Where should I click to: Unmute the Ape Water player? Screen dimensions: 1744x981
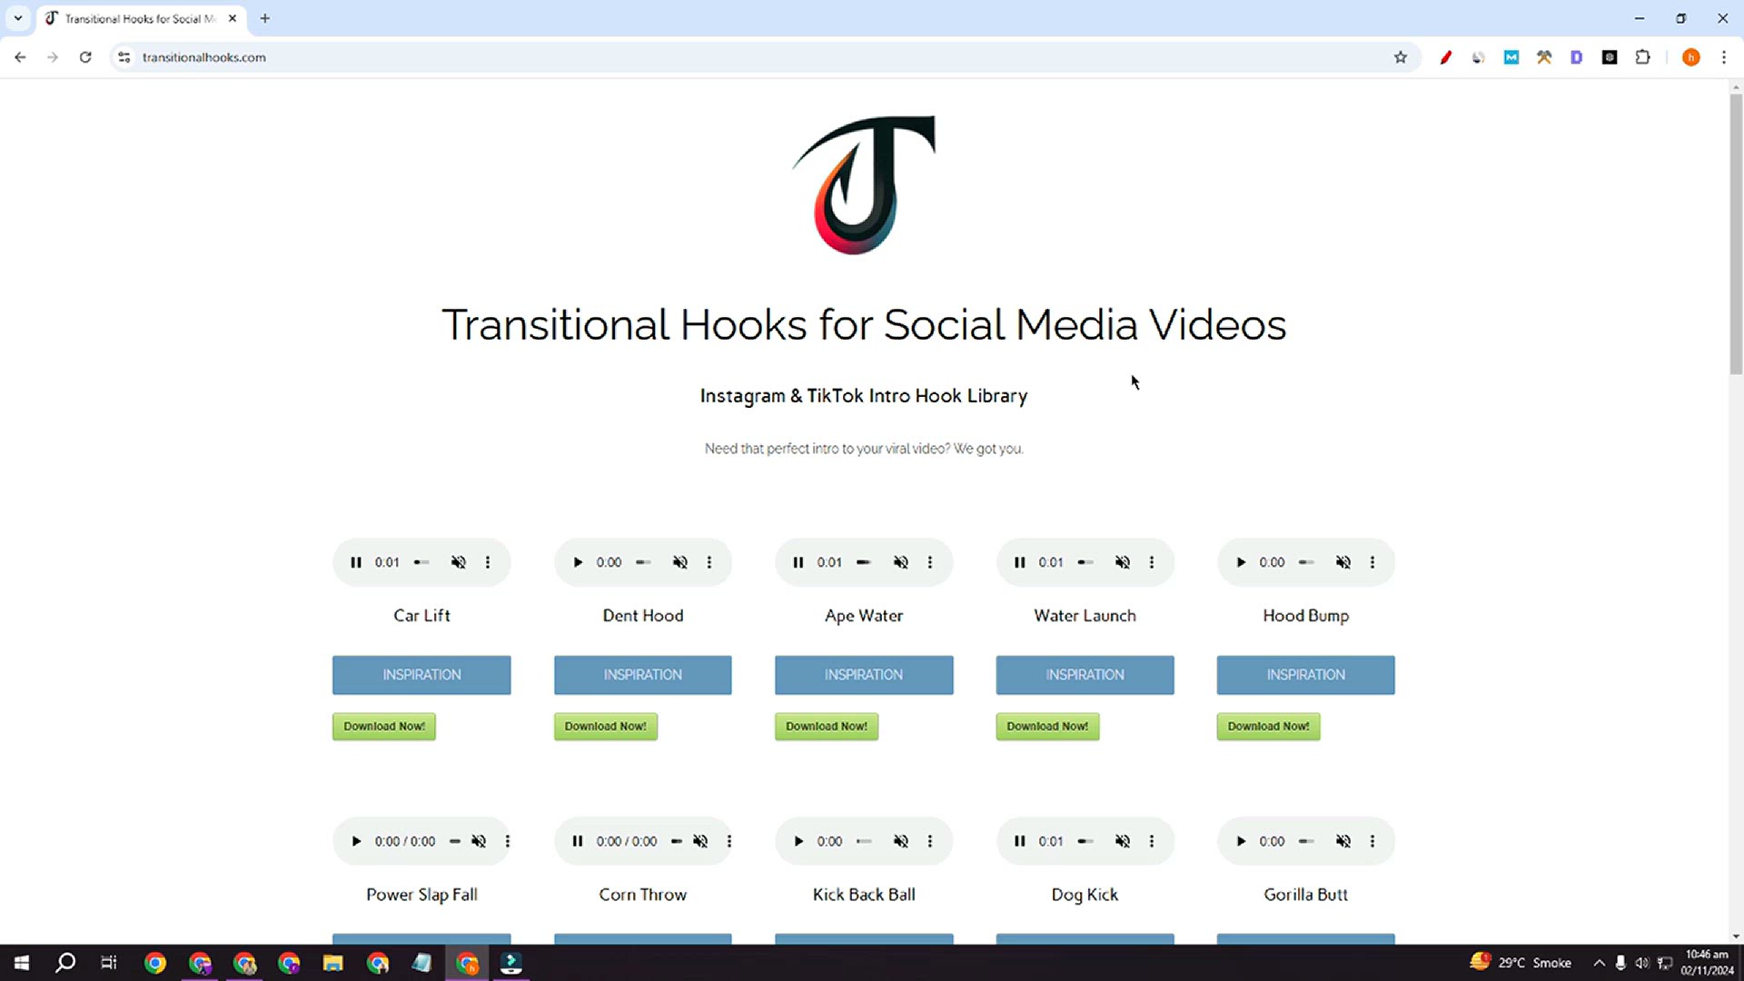[x=901, y=562]
